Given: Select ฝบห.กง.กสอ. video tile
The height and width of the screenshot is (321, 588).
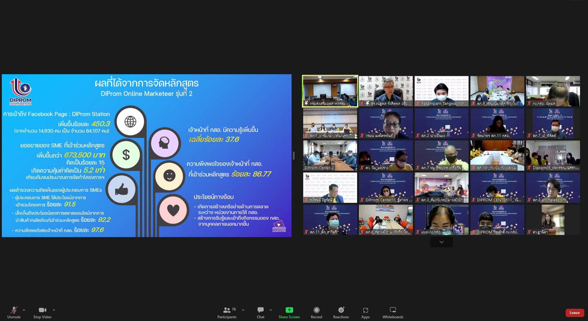Looking at the screenshot, I should point(441,220).
